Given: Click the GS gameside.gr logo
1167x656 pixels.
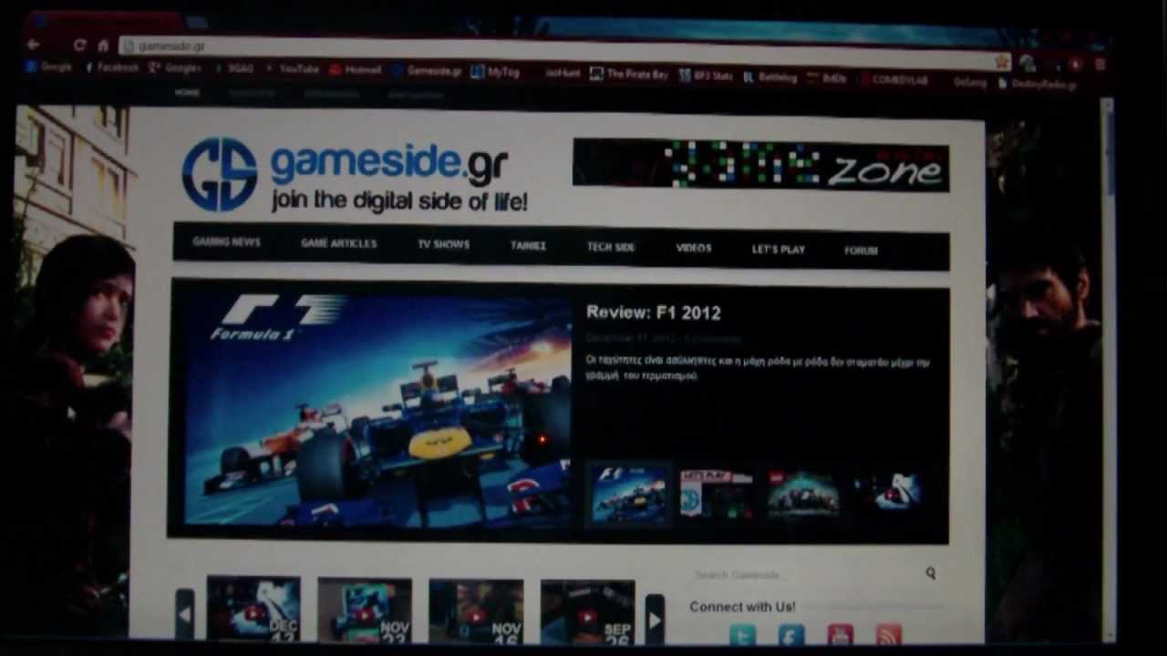Looking at the screenshot, I should 354,175.
